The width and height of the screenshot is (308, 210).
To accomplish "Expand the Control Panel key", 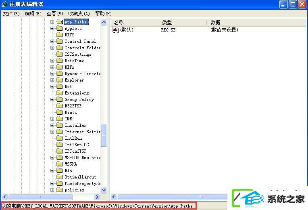I will click(x=52, y=42).
